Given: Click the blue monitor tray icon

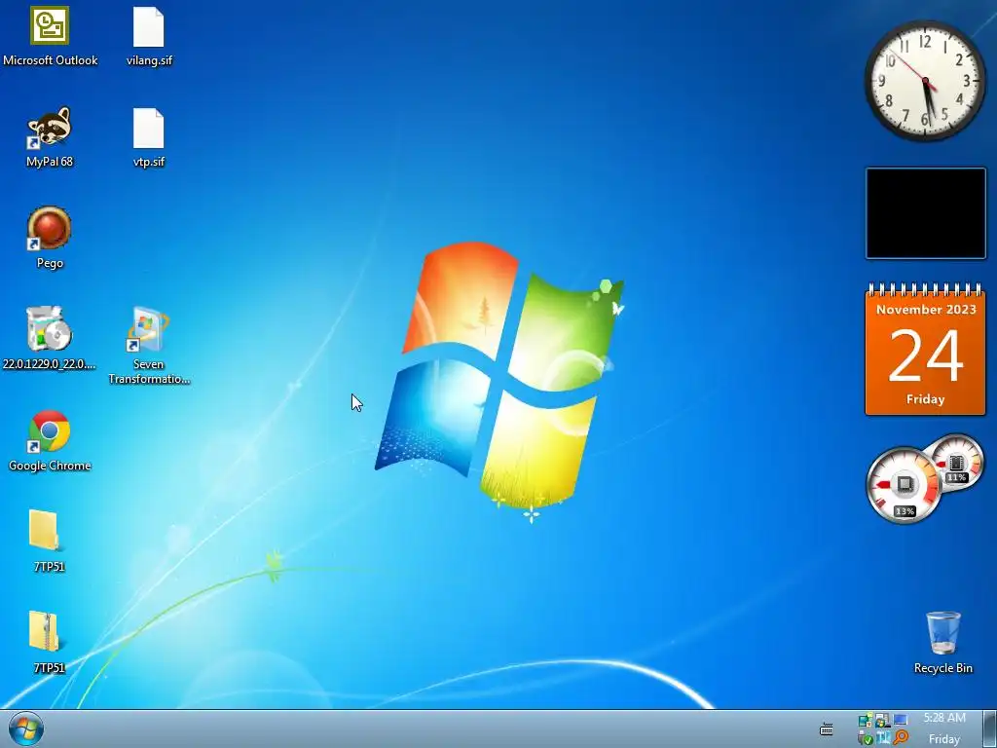Looking at the screenshot, I should tap(901, 720).
